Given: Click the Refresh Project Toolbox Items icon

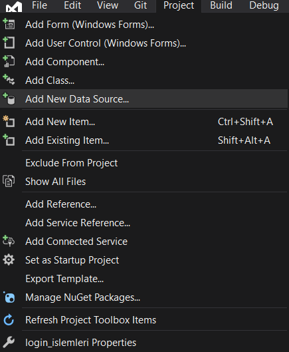Looking at the screenshot, I should pyautogui.click(x=9, y=320).
